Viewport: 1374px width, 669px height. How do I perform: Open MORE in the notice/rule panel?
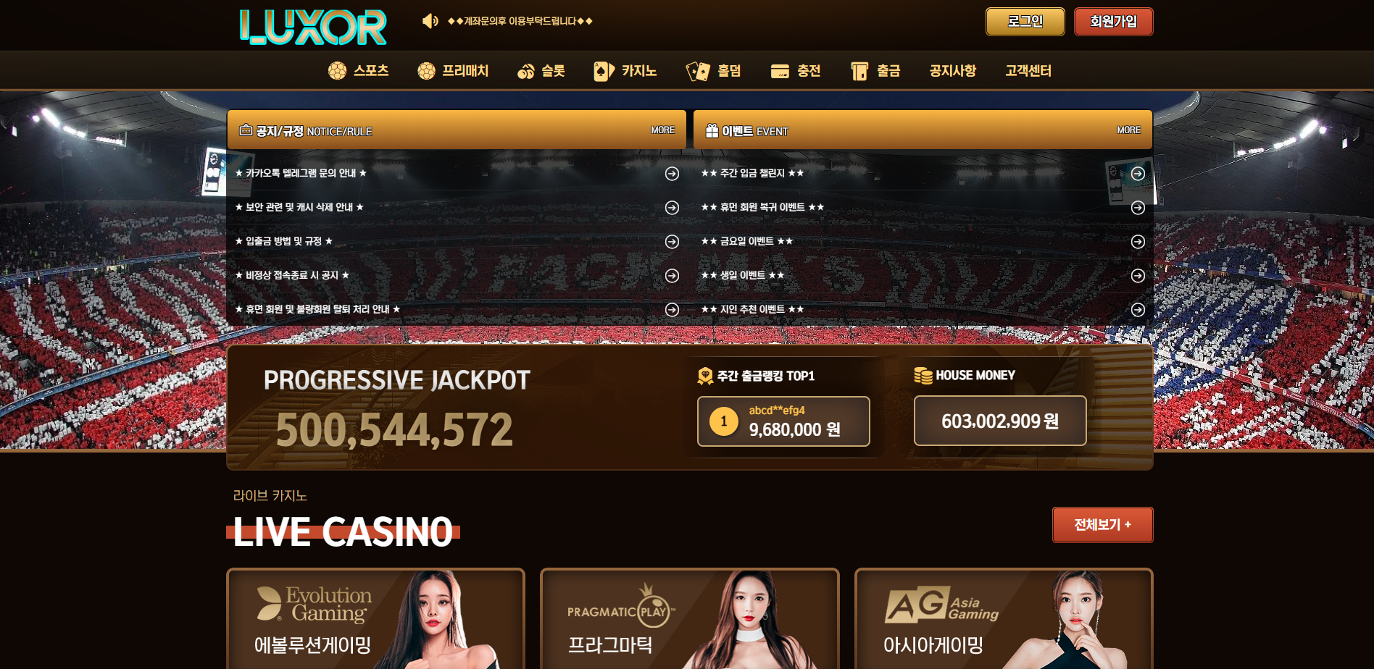coord(662,130)
